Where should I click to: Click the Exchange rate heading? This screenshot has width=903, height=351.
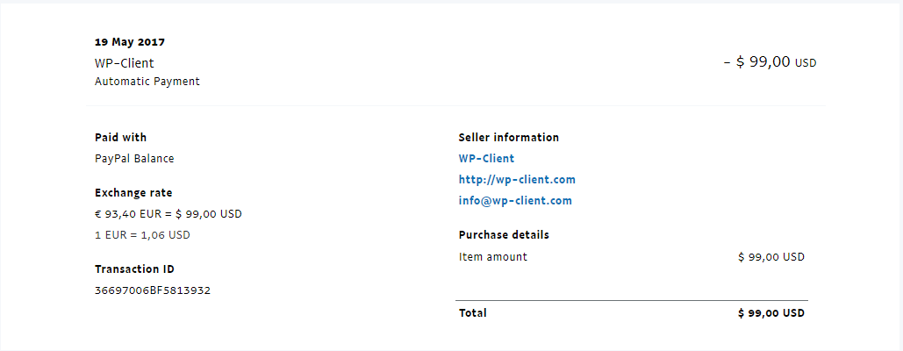click(133, 193)
